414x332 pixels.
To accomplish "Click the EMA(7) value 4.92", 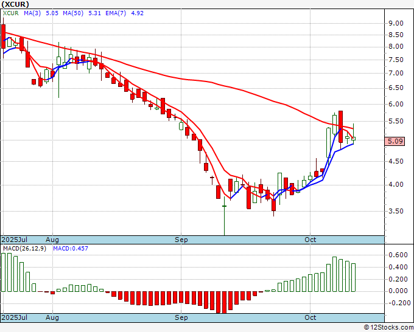I will (x=138, y=13).
